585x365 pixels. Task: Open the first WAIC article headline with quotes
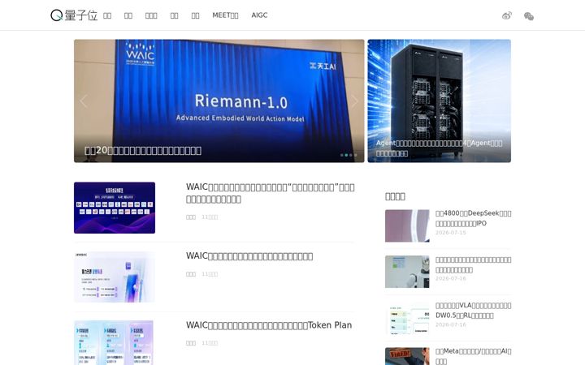[270, 193]
